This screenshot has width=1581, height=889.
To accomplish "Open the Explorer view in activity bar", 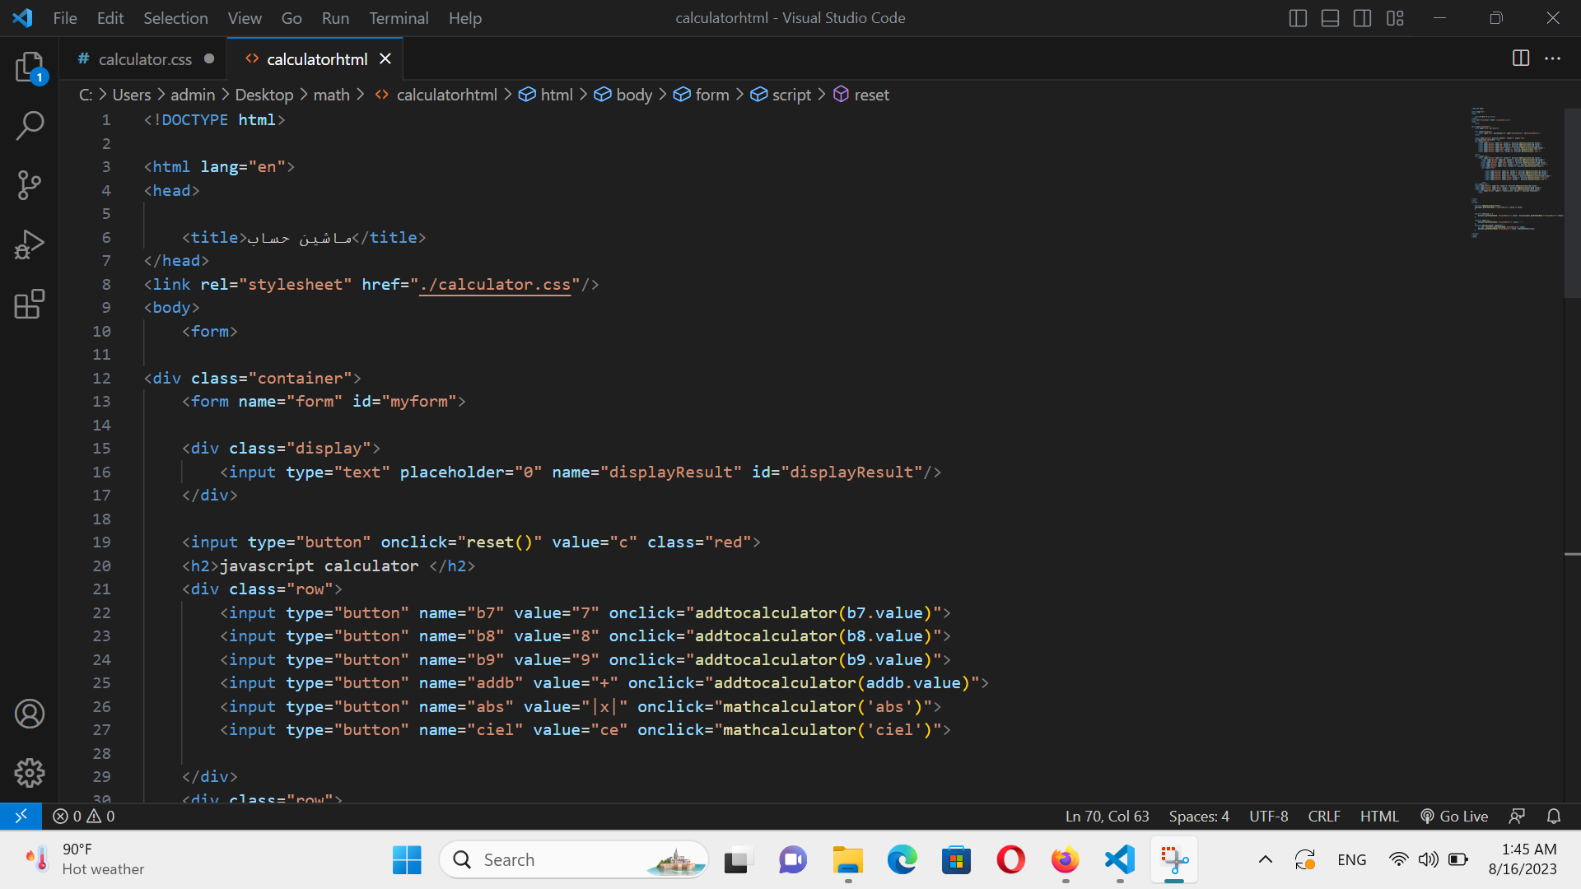I will tap(30, 67).
